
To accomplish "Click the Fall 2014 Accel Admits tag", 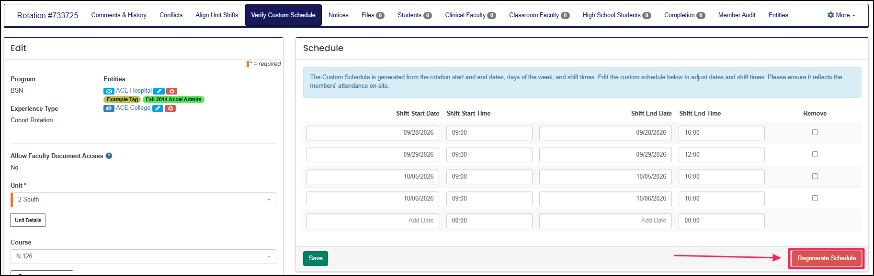I will point(173,99).
